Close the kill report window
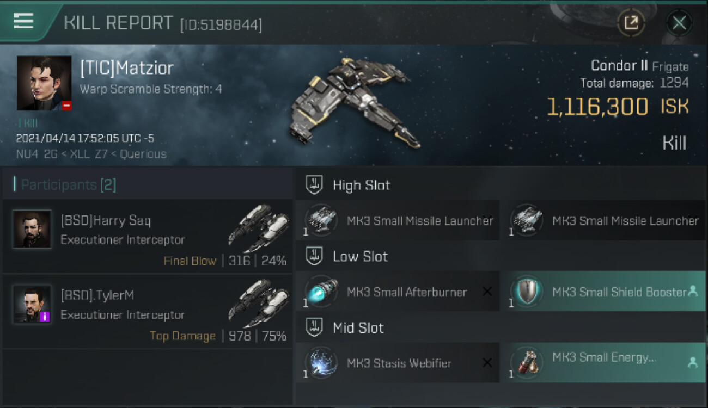 679,23
